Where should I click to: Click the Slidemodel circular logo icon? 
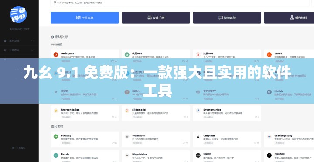click(x=127, y=111)
